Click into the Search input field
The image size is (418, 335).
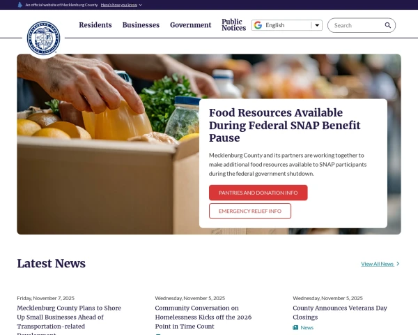coord(357,25)
